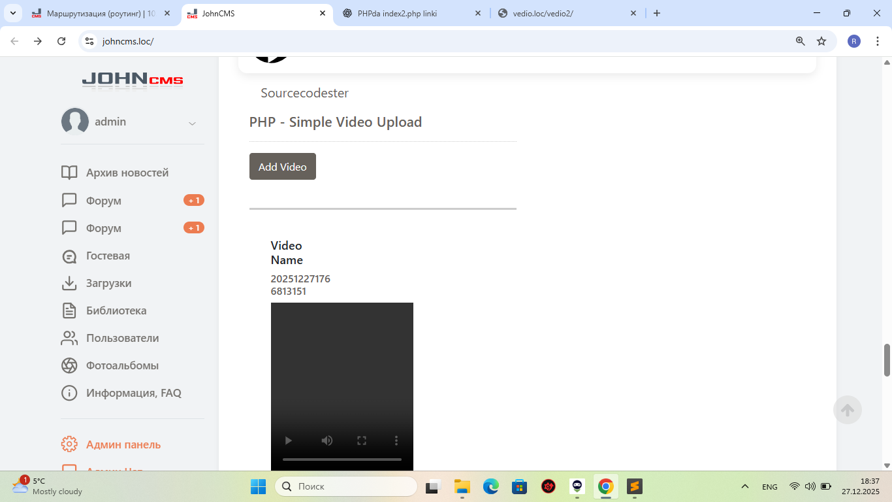The height and width of the screenshot is (502, 892).
Task: Close the vedio.loc/vedio2/ tab
Action: tap(633, 13)
